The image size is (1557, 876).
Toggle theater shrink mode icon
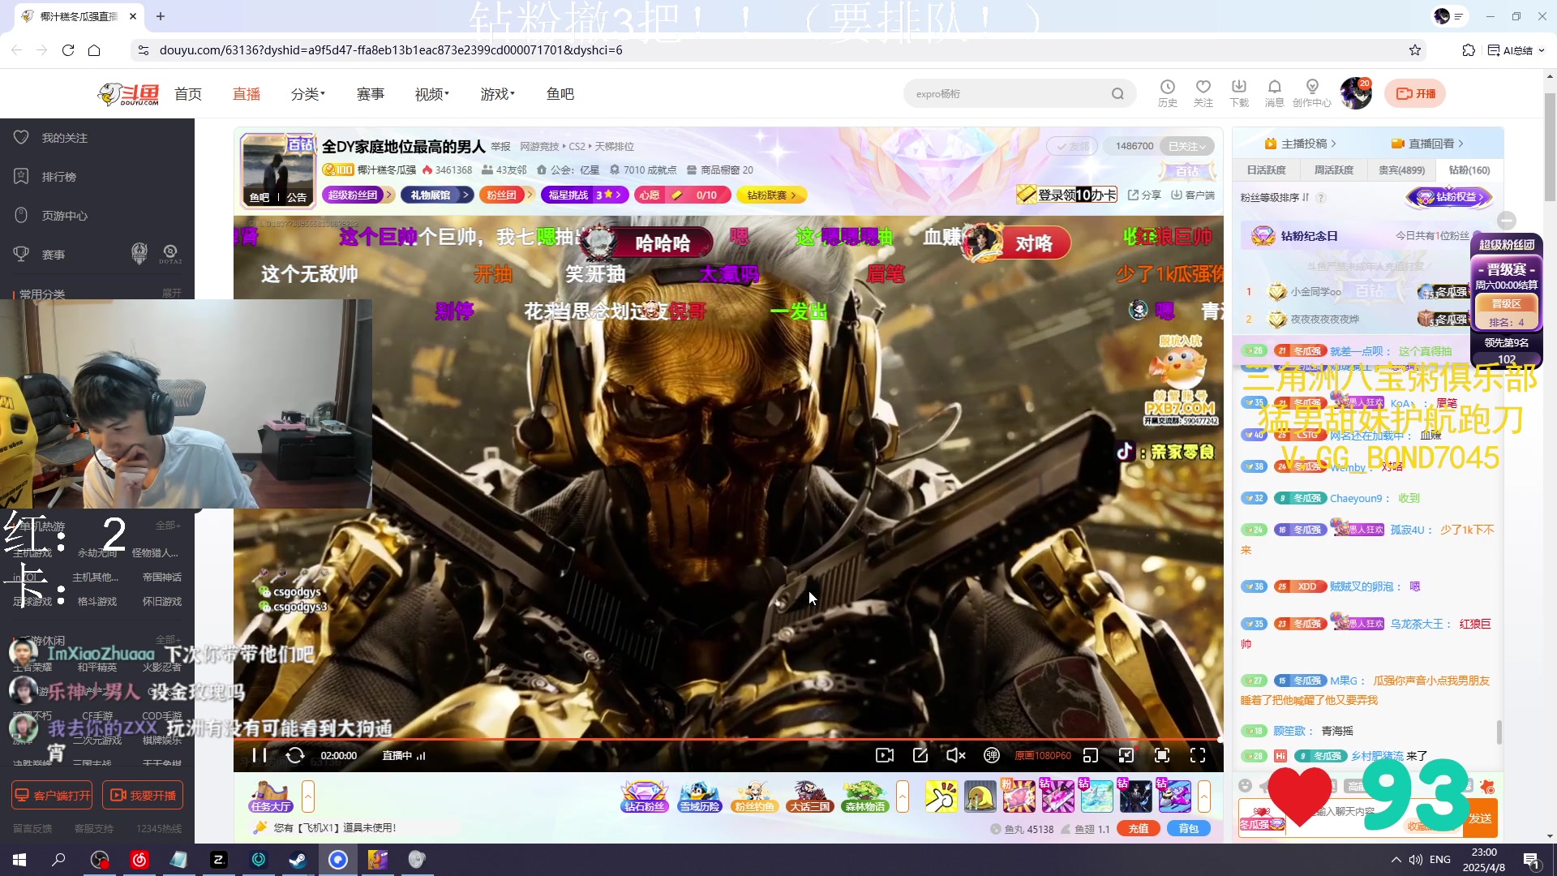click(x=1126, y=755)
